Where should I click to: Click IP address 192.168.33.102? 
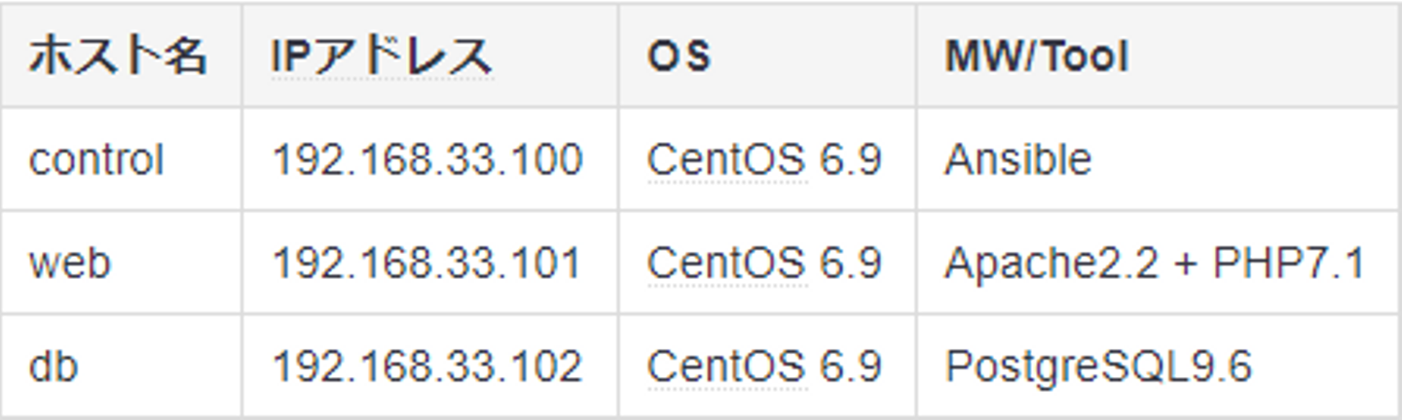coord(427,367)
